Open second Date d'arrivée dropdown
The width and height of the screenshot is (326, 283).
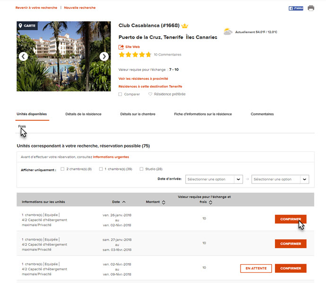(280, 179)
